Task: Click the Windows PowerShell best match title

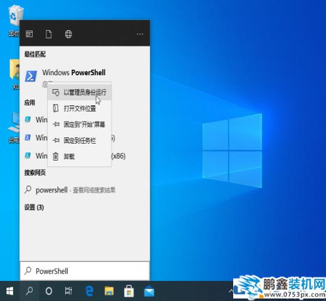Action: 74,73
